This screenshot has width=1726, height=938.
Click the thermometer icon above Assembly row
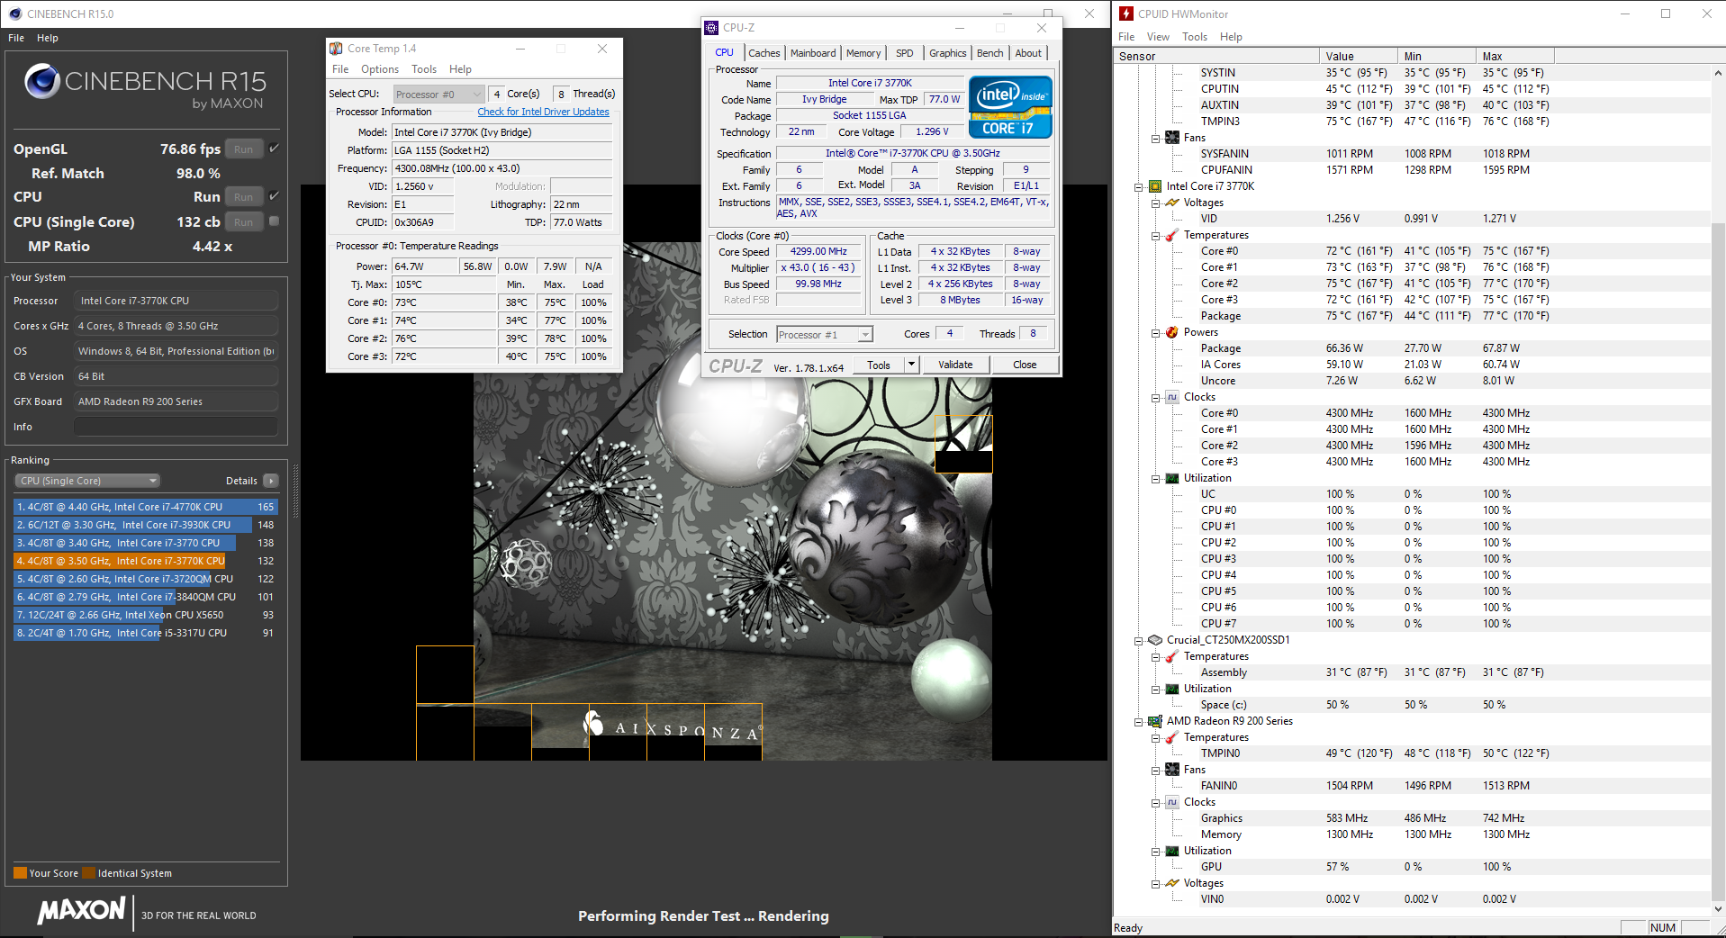(1172, 656)
